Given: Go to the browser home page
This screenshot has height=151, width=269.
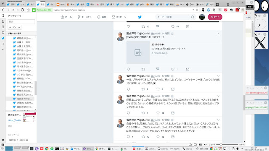Looking at the screenshot, I should tap(28, 10).
